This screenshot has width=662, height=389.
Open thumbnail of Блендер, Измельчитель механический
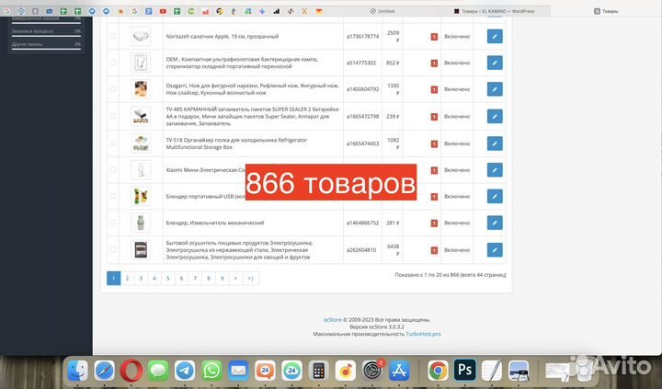(141, 223)
